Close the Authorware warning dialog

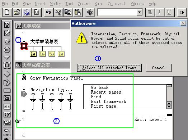click(x=183, y=23)
